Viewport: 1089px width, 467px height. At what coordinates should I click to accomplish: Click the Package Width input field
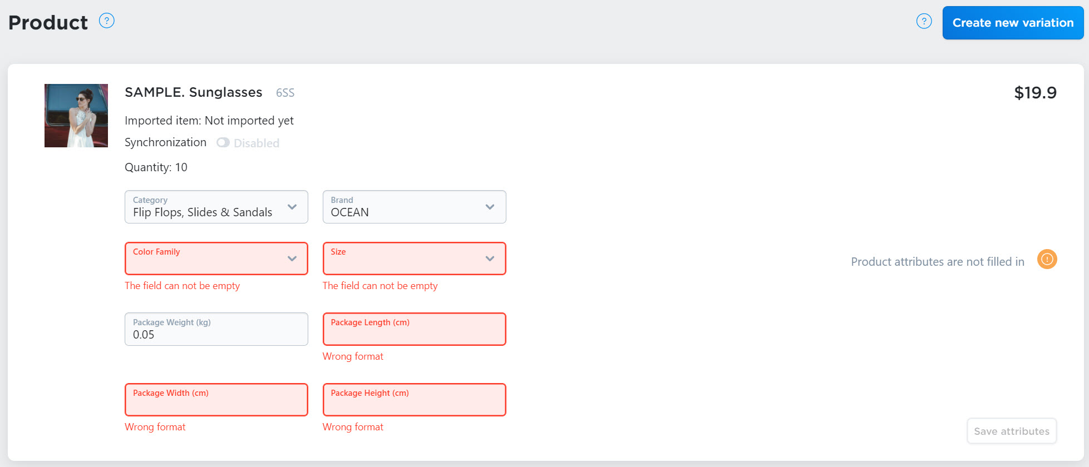pos(216,400)
